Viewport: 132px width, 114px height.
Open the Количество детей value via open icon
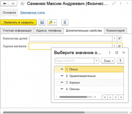119,38
